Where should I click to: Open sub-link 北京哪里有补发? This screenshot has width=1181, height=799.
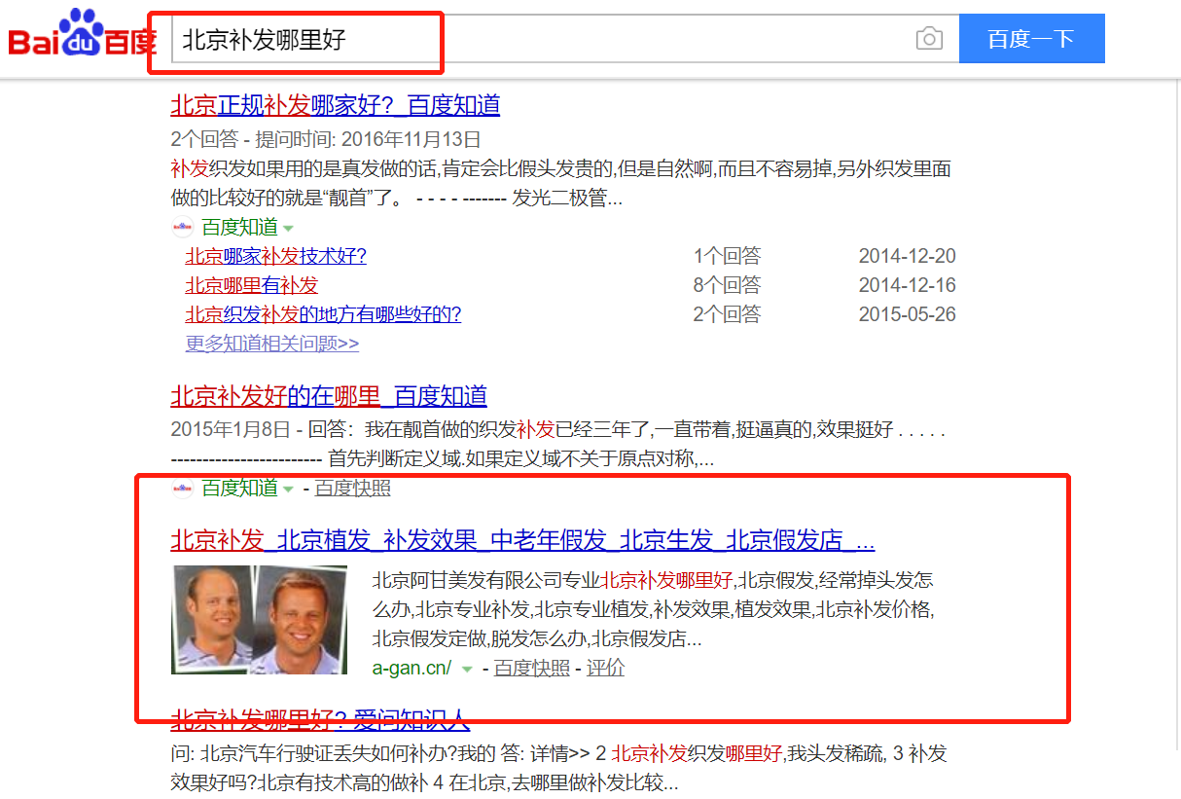pyautogui.click(x=251, y=285)
